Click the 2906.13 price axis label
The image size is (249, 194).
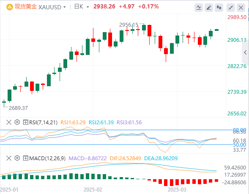(x=237, y=40)
